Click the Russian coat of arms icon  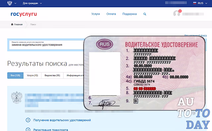tap(10, 3)
